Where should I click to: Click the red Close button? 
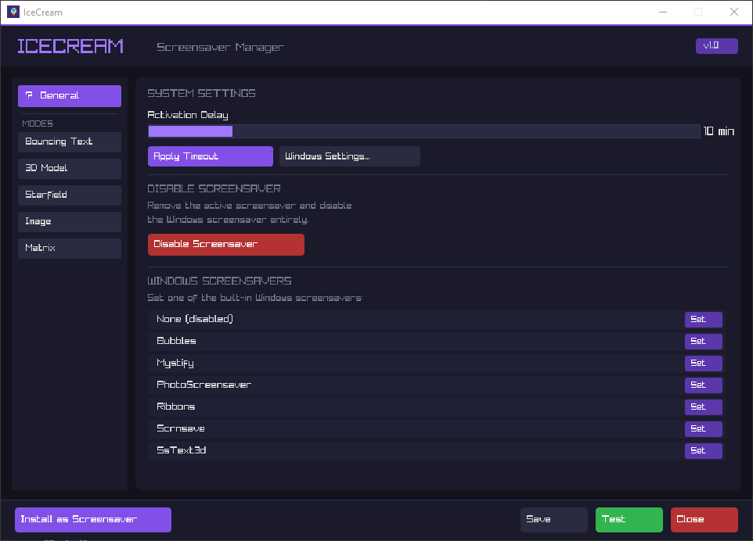pyautogui.click(x=704, y=519)
